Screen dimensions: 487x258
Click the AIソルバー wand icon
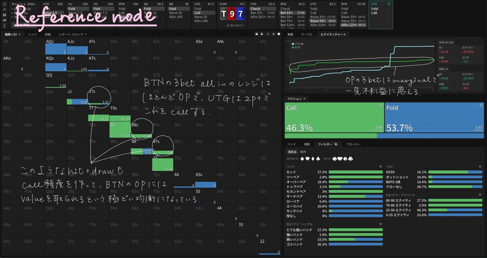(228, 25)
